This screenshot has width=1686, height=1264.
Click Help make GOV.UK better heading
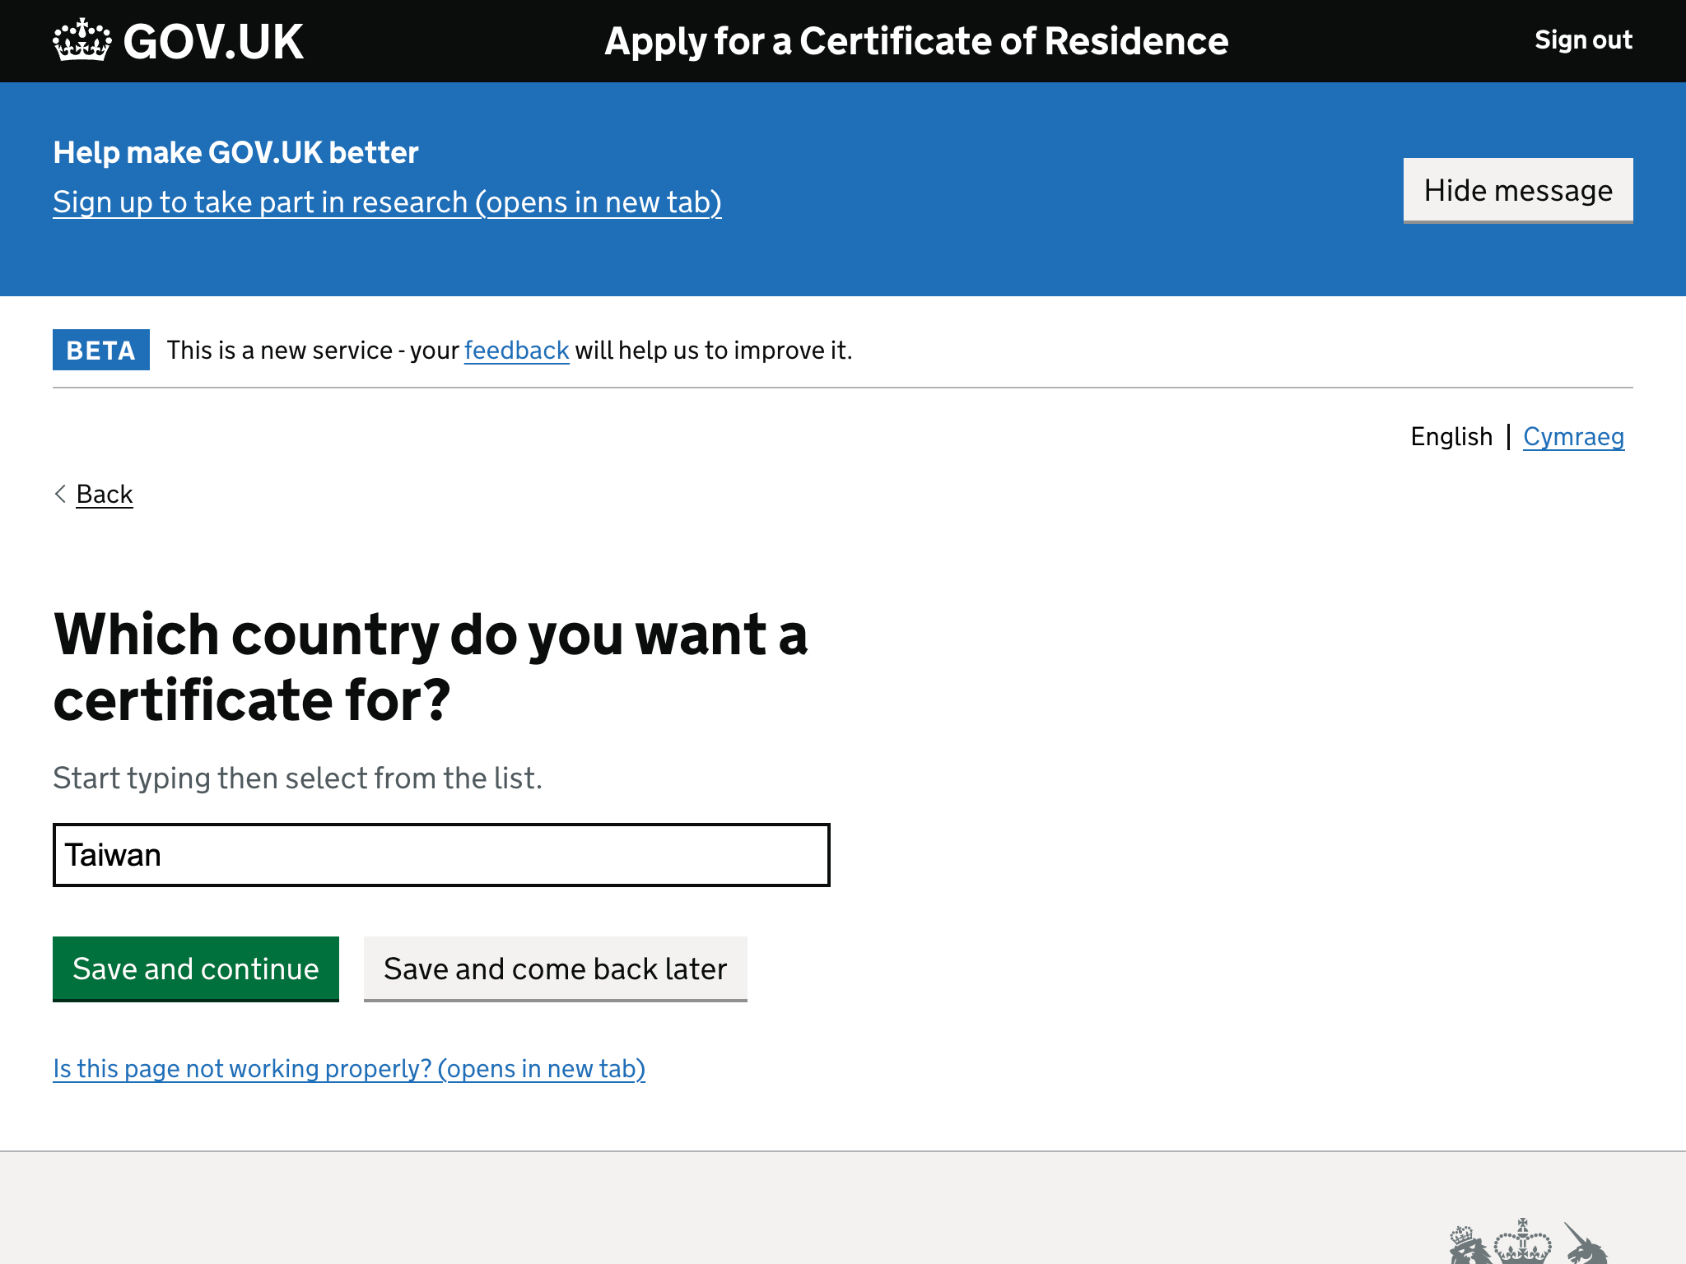pyautogui.click(x=235, y=152)
